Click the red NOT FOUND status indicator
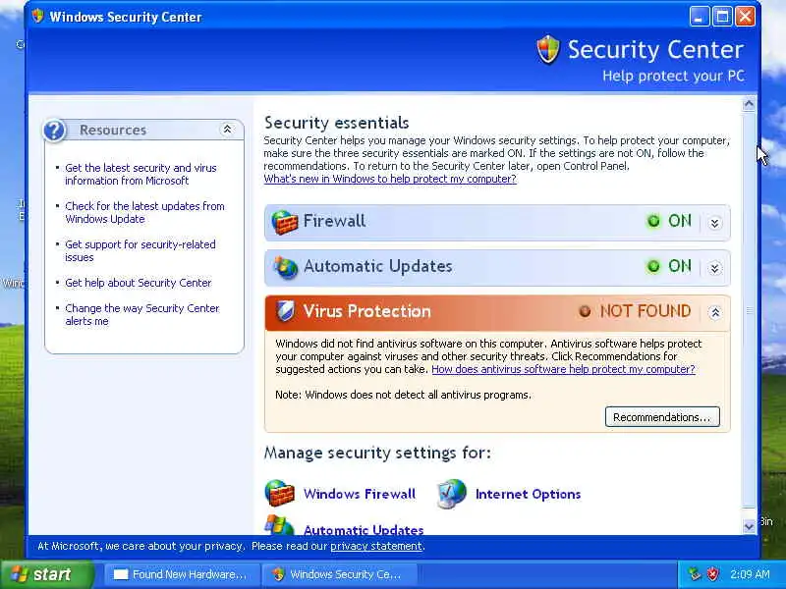The image size is (786, 589). click(585, 311)
